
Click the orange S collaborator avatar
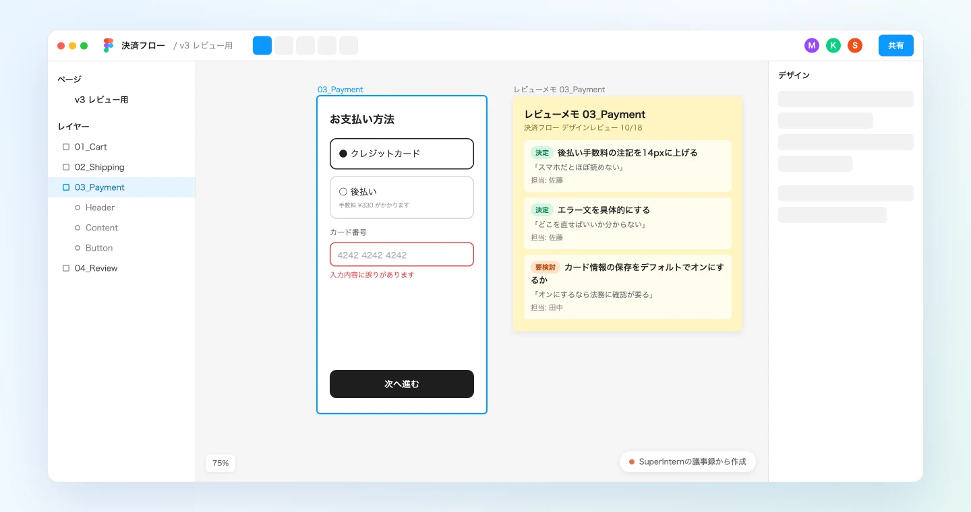(x=855, y=45)
